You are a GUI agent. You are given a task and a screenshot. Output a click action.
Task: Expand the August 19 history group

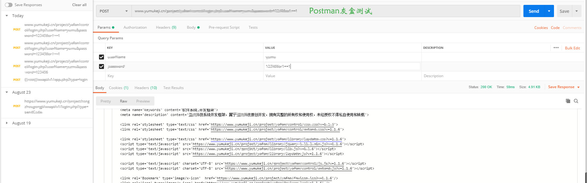(7, 123)
